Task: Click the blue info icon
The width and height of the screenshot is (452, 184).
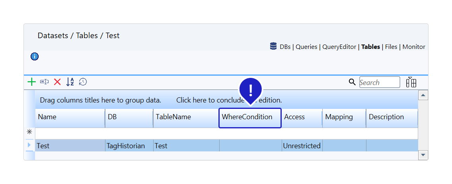Action: coord(35,56)
